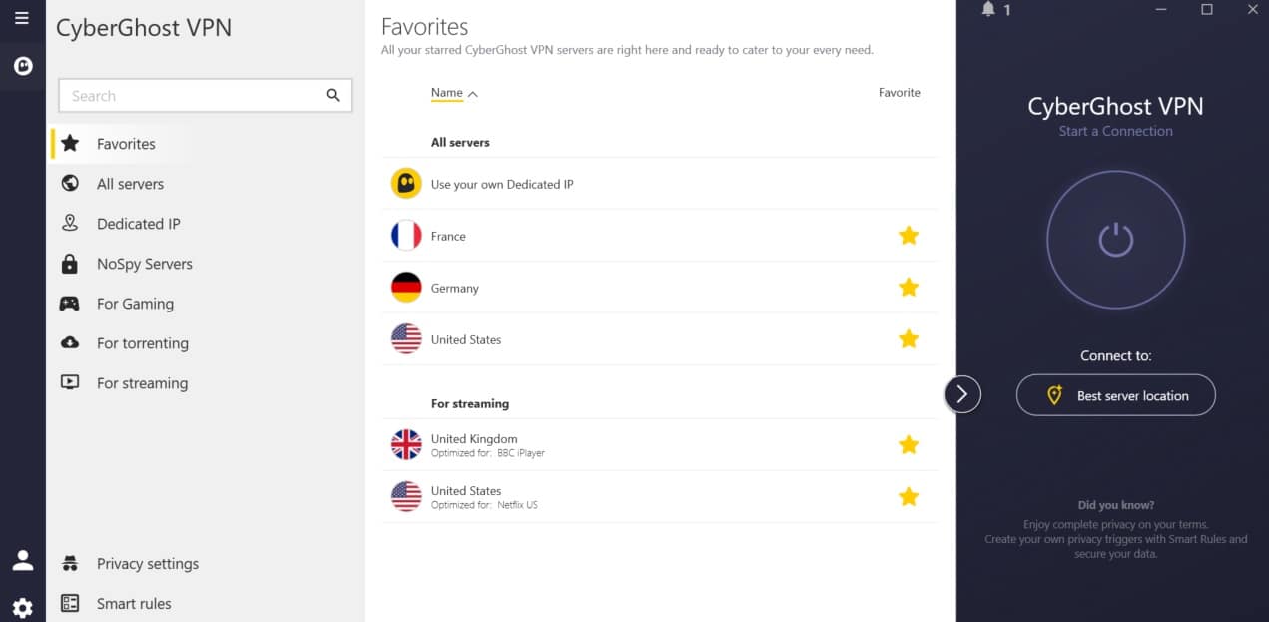The height and width of the screenshot is (622, 1269).
Task: Select United States Netflix US server
Action: coord(659,496)
